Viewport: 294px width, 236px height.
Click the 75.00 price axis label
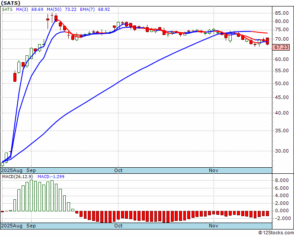[x=281, y=30]
